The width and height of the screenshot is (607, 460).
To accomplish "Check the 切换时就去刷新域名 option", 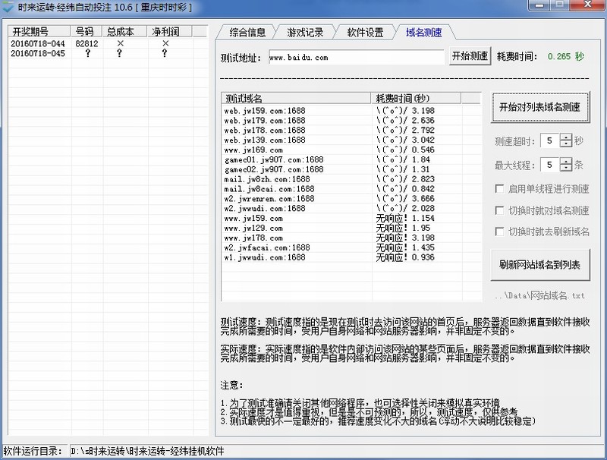I will [499, 232].
